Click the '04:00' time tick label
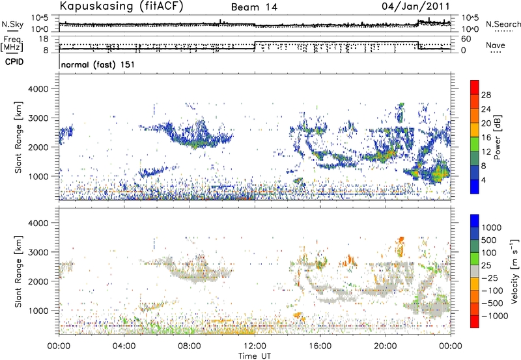Screen dimensions: 521x360 pyautogui.click(x=124, y=346)
